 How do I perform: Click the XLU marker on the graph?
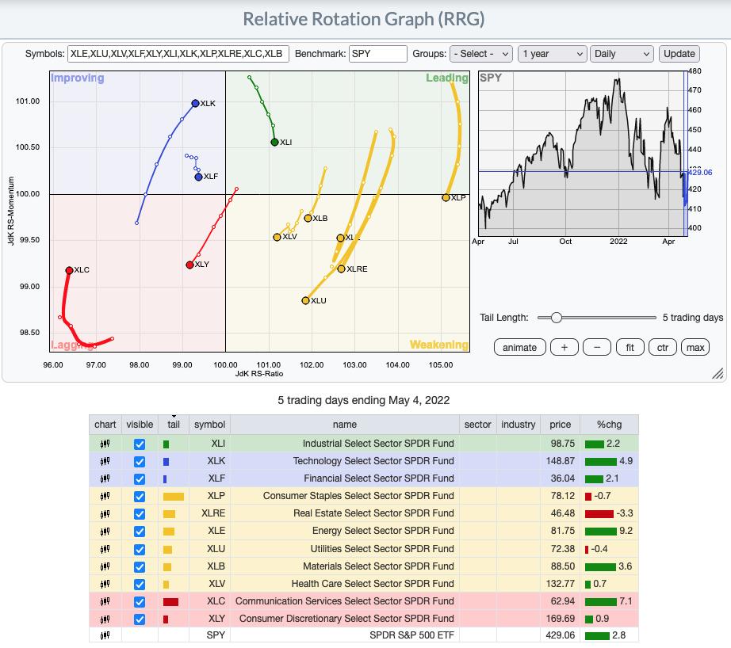tap(305, 300)
